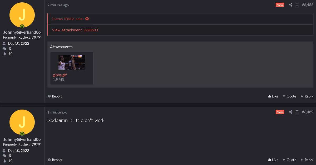This screenshot has height=165, width=316.
Task: Like the "It didn't work" post
Action: [273, 160]
